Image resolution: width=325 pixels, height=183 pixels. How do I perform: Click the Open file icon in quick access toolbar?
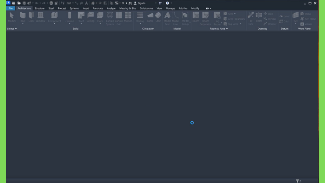pyautogui.click(x=19, y=3)
